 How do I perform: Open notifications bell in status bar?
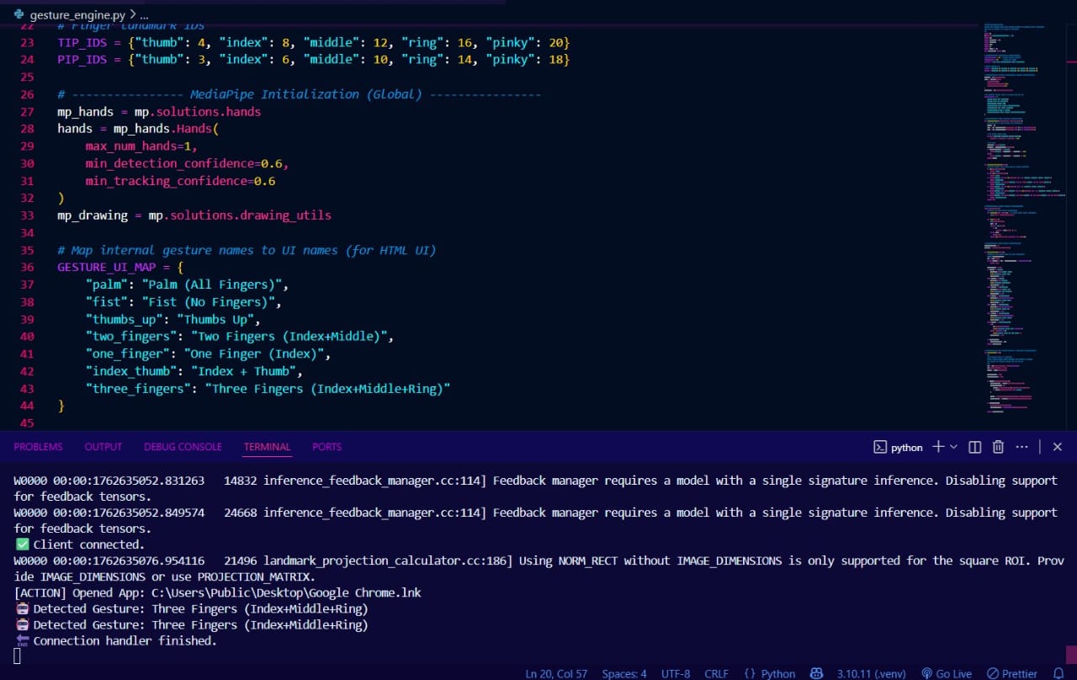coord(1058,673)
